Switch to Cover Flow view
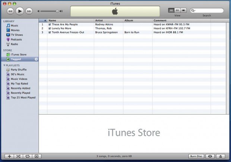This screenshot has width=231, height=162. (183, 10)
